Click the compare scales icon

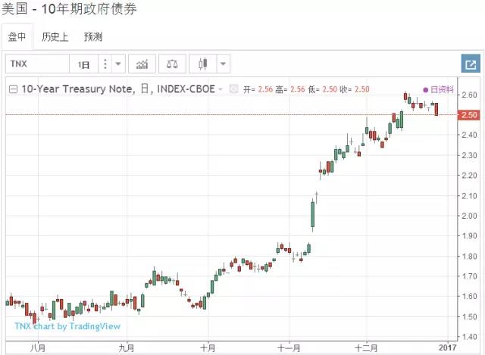[x=174, y=64]
